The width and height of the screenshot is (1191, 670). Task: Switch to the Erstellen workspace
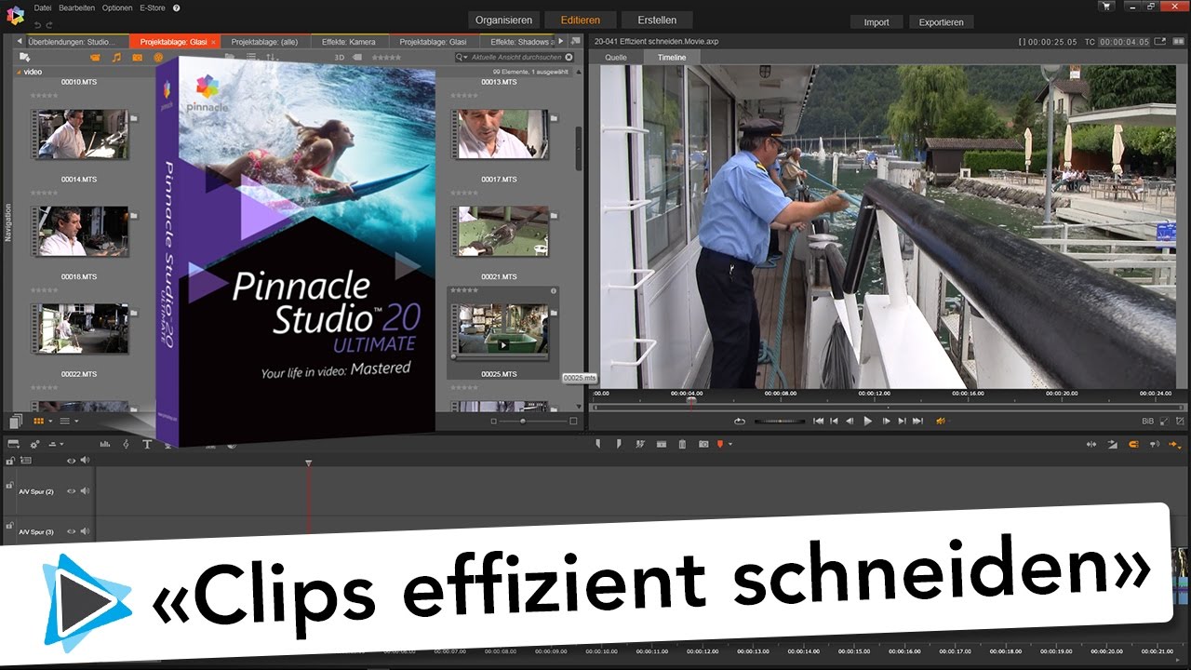point(657,20)
